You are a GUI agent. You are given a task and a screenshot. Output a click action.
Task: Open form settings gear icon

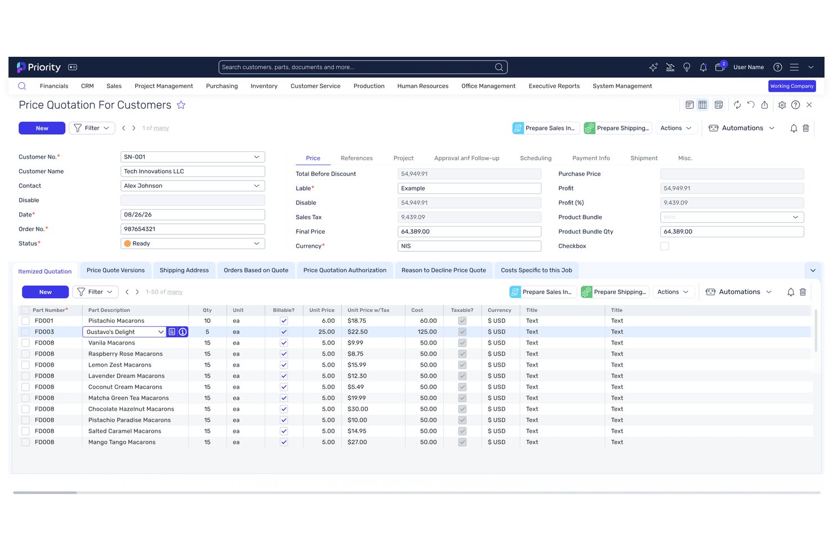[x=782, y=105]
